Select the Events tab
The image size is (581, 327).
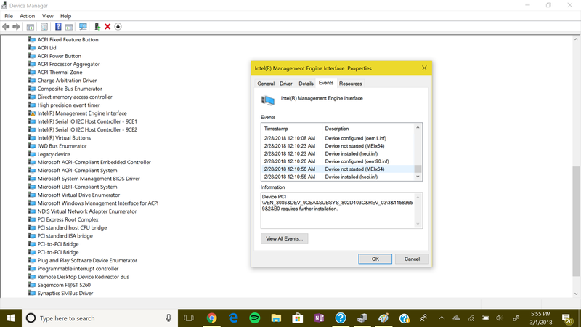pos(326,83)
